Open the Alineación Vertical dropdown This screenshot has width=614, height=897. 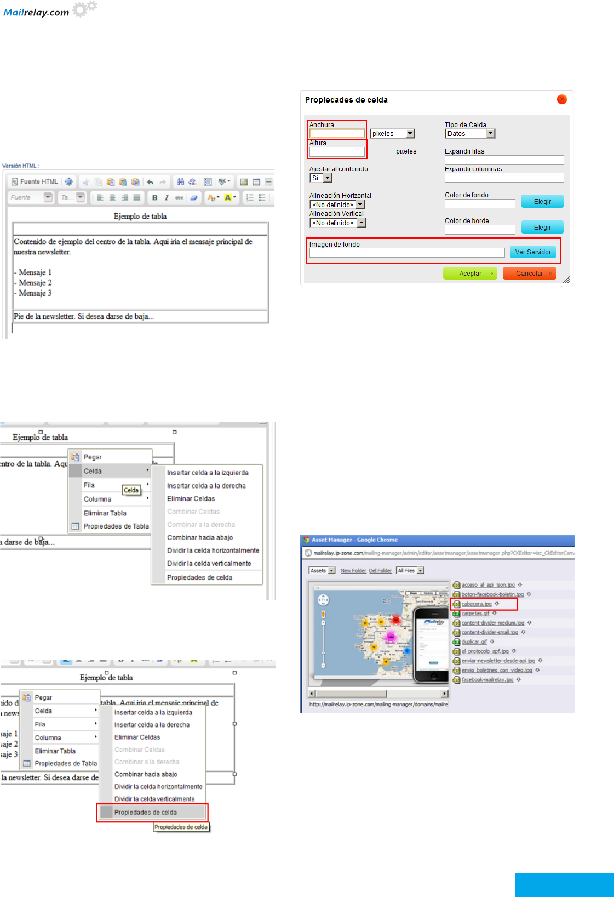338,223
